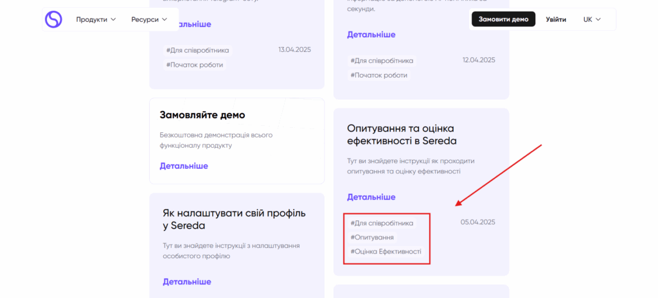Filter by the #Оцінка Ефективності tag

point(386,252)
